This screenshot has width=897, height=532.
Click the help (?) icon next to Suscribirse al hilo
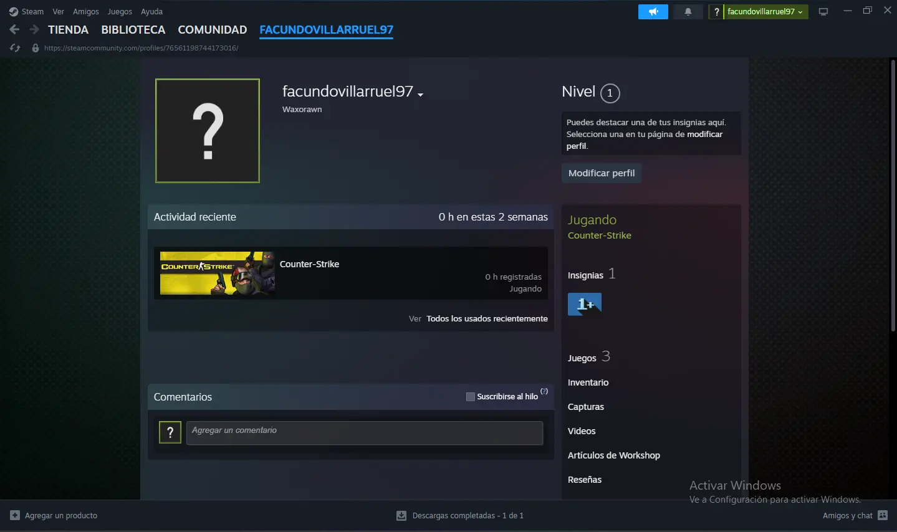point(544,391)
